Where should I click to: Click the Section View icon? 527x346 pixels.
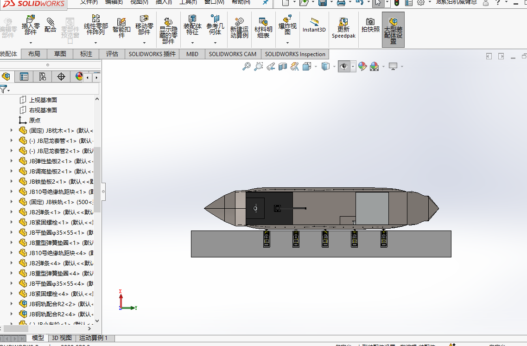tap(283, 66)
